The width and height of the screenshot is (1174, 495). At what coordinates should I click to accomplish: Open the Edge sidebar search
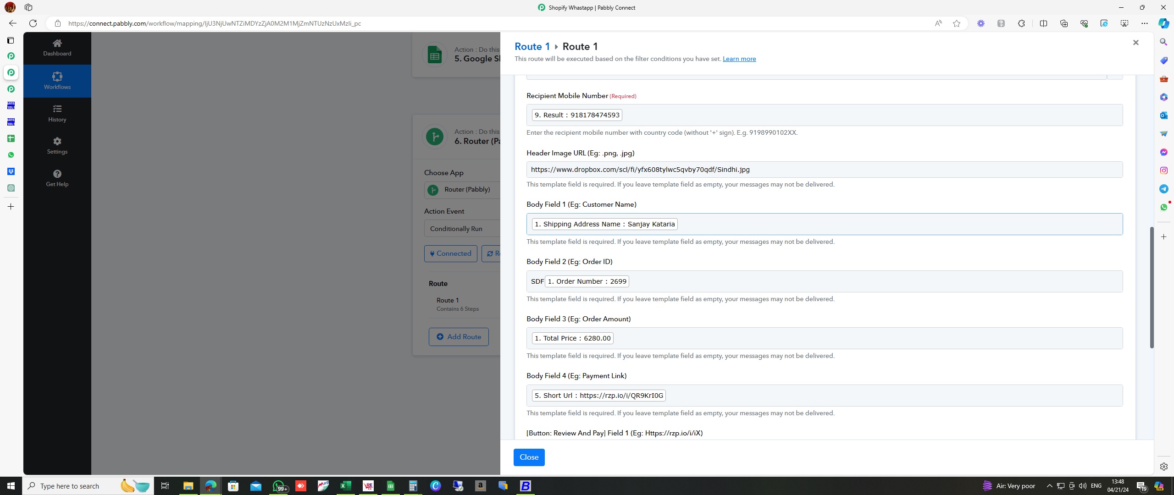tap(1163, 42)
